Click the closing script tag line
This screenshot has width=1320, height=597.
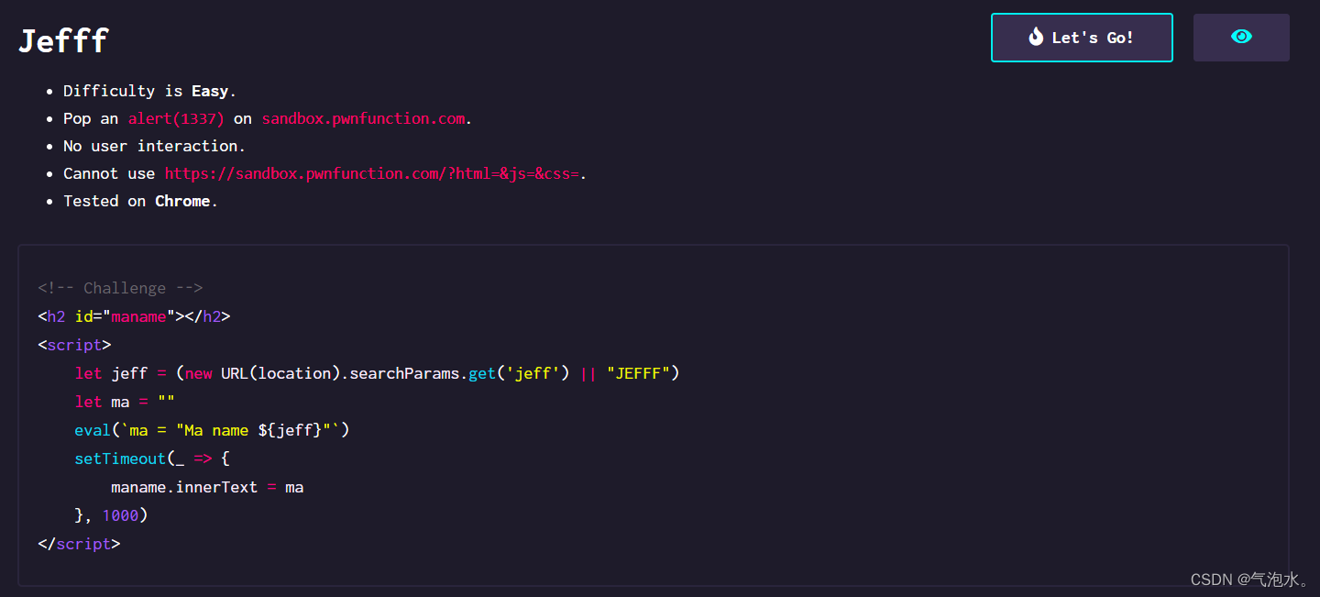pos(79,544)
